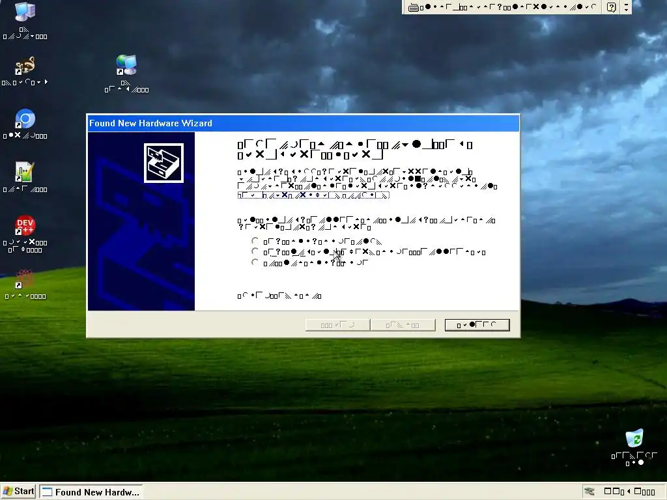Click the Found New Hardware Wizard title bar
This screenshot has width=667, height=500.
pos(303,123)
